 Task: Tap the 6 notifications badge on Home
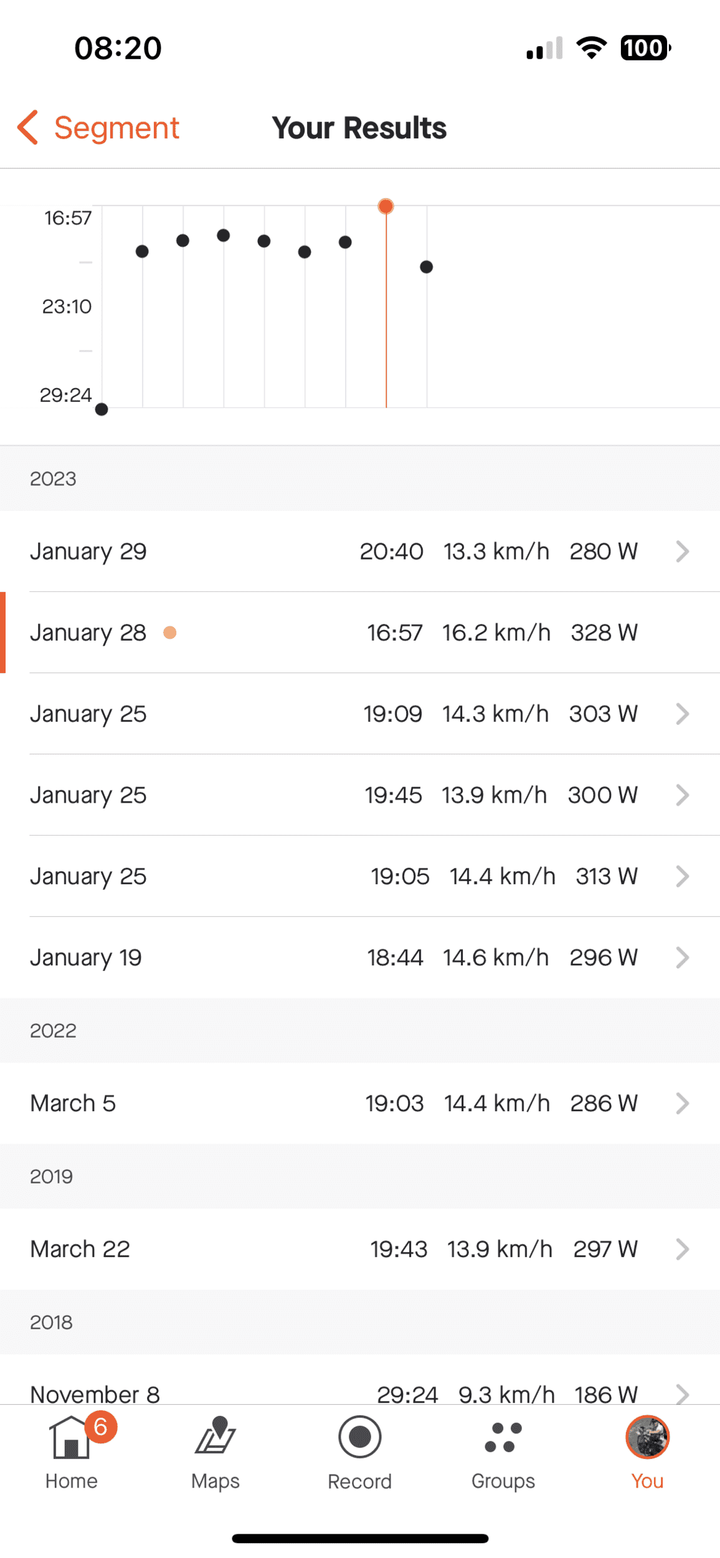[x=101, y=1427]
